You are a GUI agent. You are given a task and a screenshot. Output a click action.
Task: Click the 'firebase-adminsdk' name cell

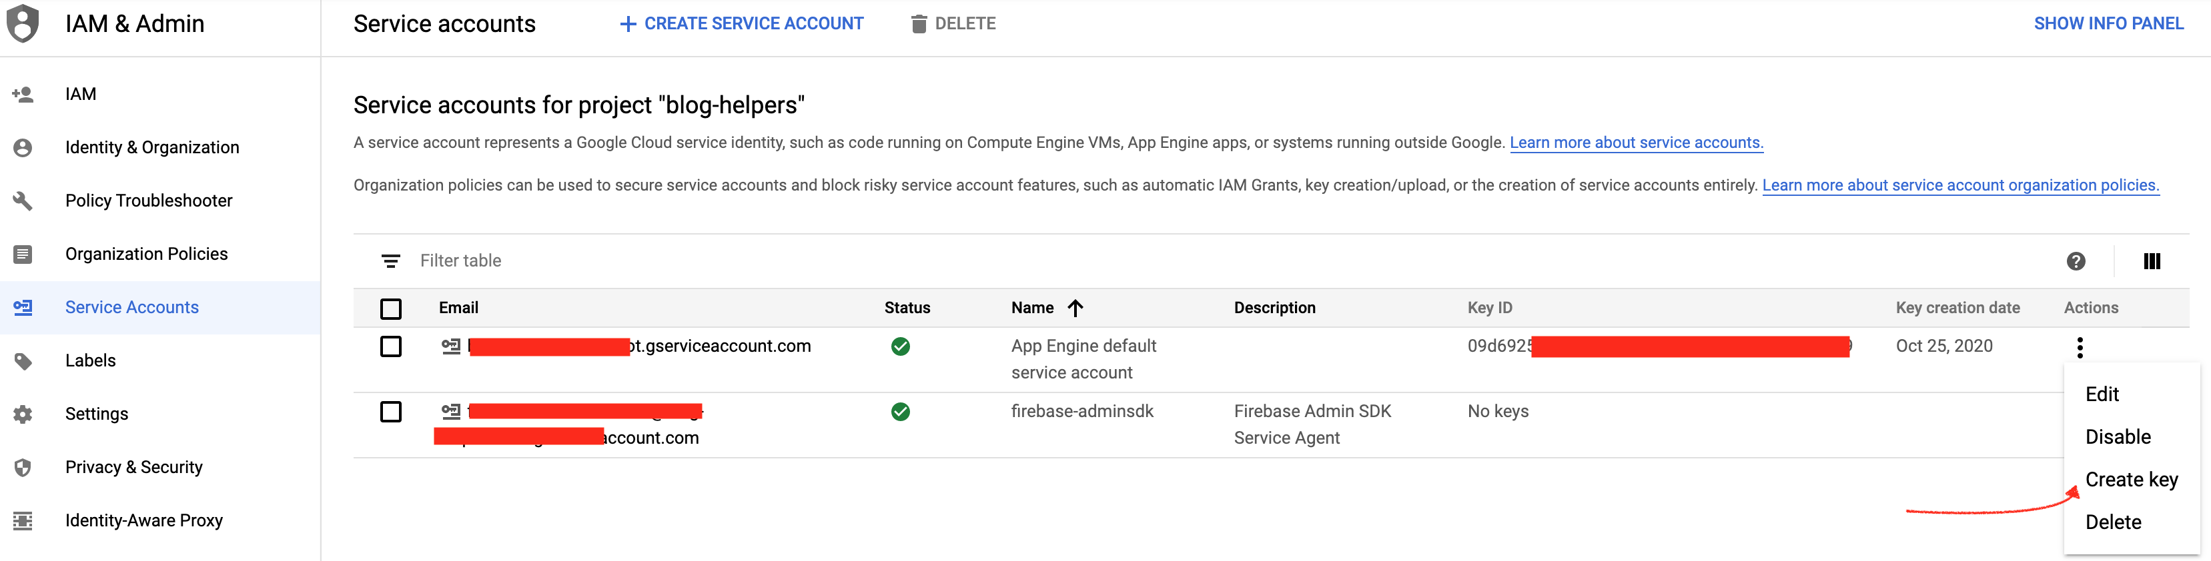coord(1081,412)
